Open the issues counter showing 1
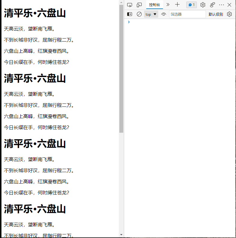Screen dimensions: 236x238 pos(191,5)
